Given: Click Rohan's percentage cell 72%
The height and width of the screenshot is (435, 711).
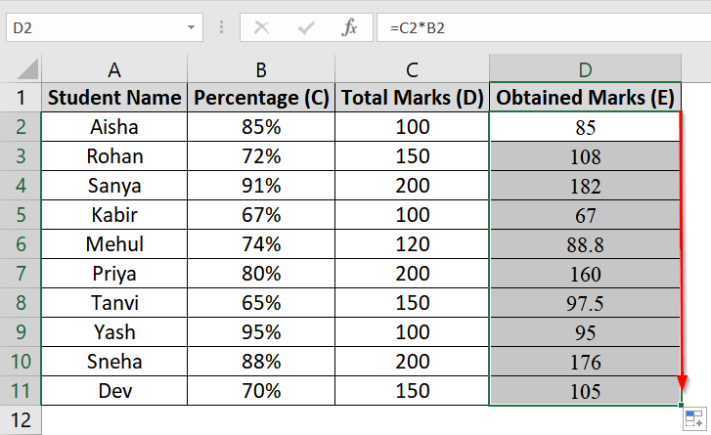Looking at the screenshot, I should 261,155.
